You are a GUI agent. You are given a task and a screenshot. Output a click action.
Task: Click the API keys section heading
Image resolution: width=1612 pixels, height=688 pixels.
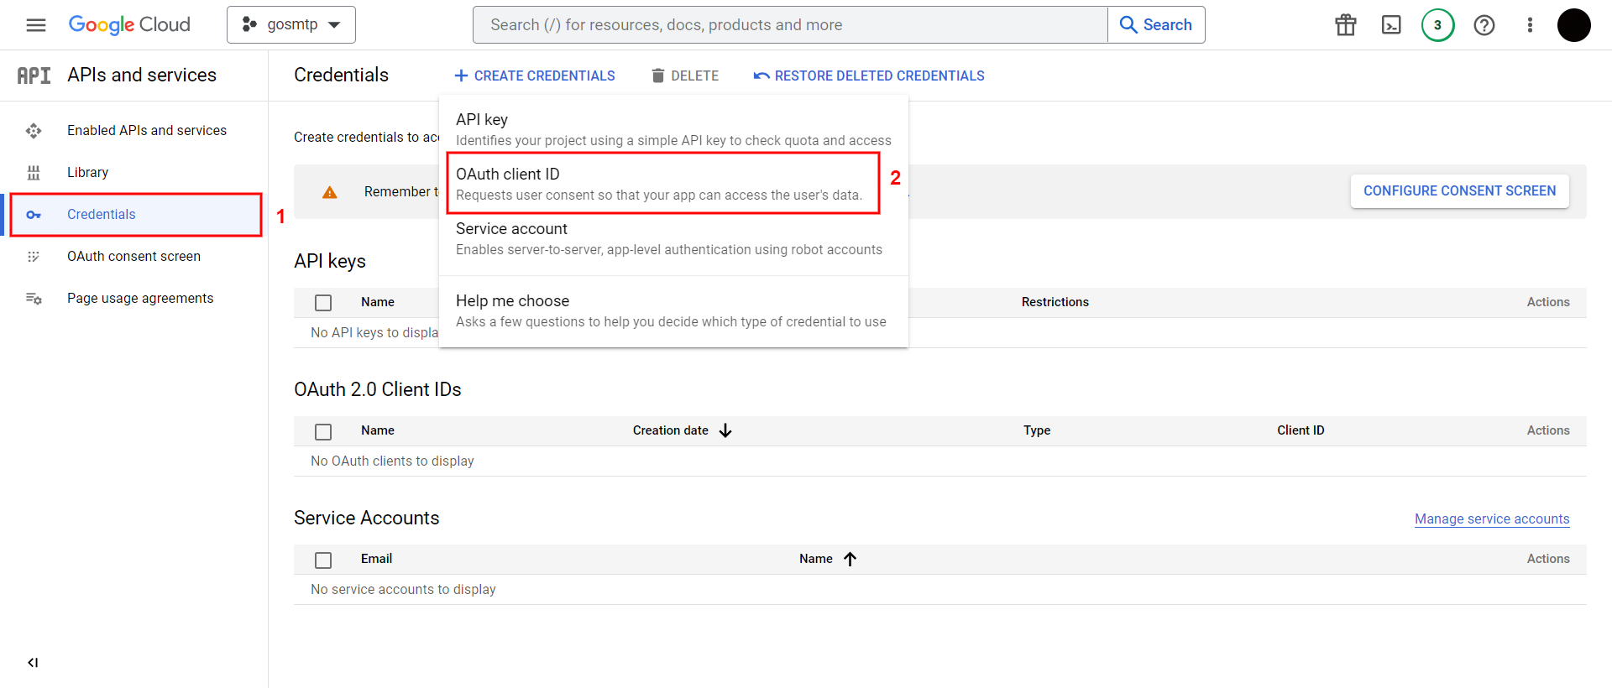coord(330,261)
